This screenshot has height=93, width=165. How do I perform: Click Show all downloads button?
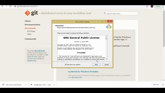pos(156,85)
